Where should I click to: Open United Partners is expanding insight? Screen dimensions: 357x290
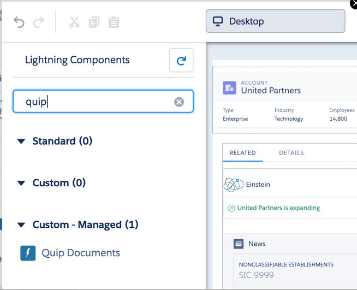coord(278,208)
